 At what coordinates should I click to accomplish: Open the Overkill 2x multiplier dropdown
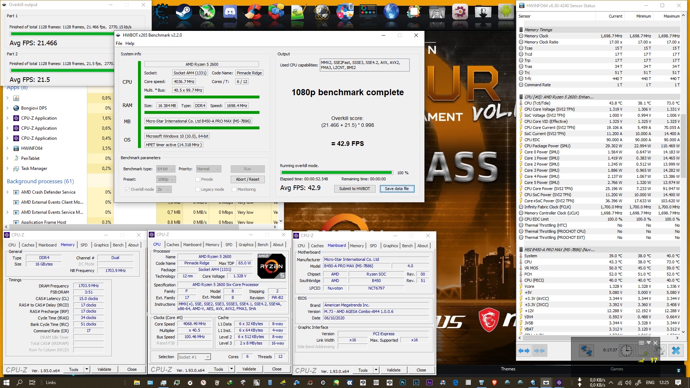point(164,189)
